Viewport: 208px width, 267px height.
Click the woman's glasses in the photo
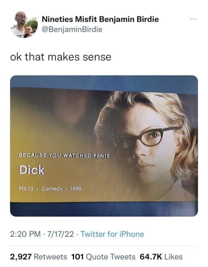(x=146, y=138)
